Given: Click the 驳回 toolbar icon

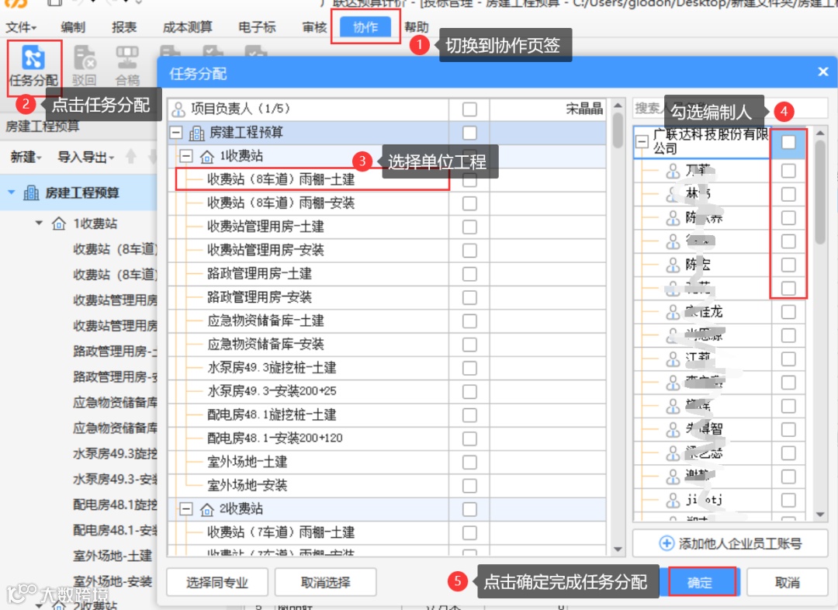Looking at the screenshot, I should (84, 58).
